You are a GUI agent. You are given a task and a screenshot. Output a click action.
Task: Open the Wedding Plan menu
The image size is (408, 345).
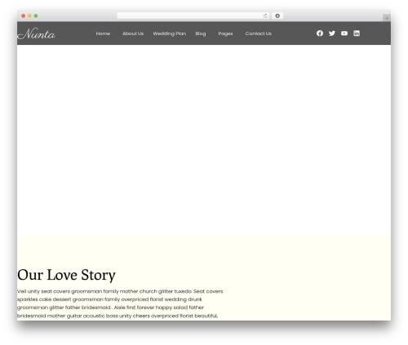point(170,33)
